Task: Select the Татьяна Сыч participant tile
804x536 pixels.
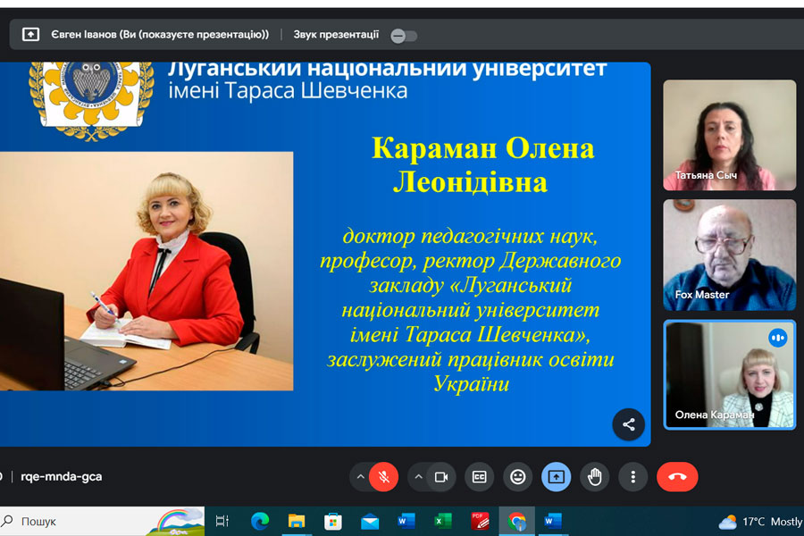Action: [729, 135]
